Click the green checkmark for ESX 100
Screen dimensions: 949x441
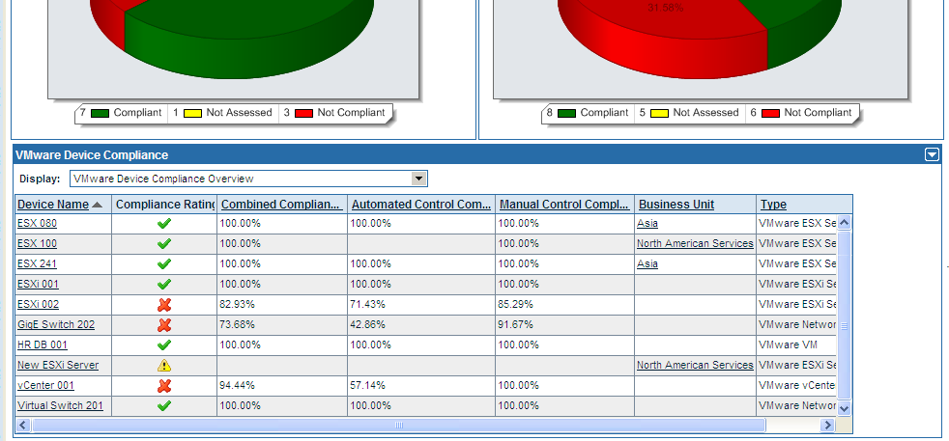pyautogui.click(x=164, y=244)
